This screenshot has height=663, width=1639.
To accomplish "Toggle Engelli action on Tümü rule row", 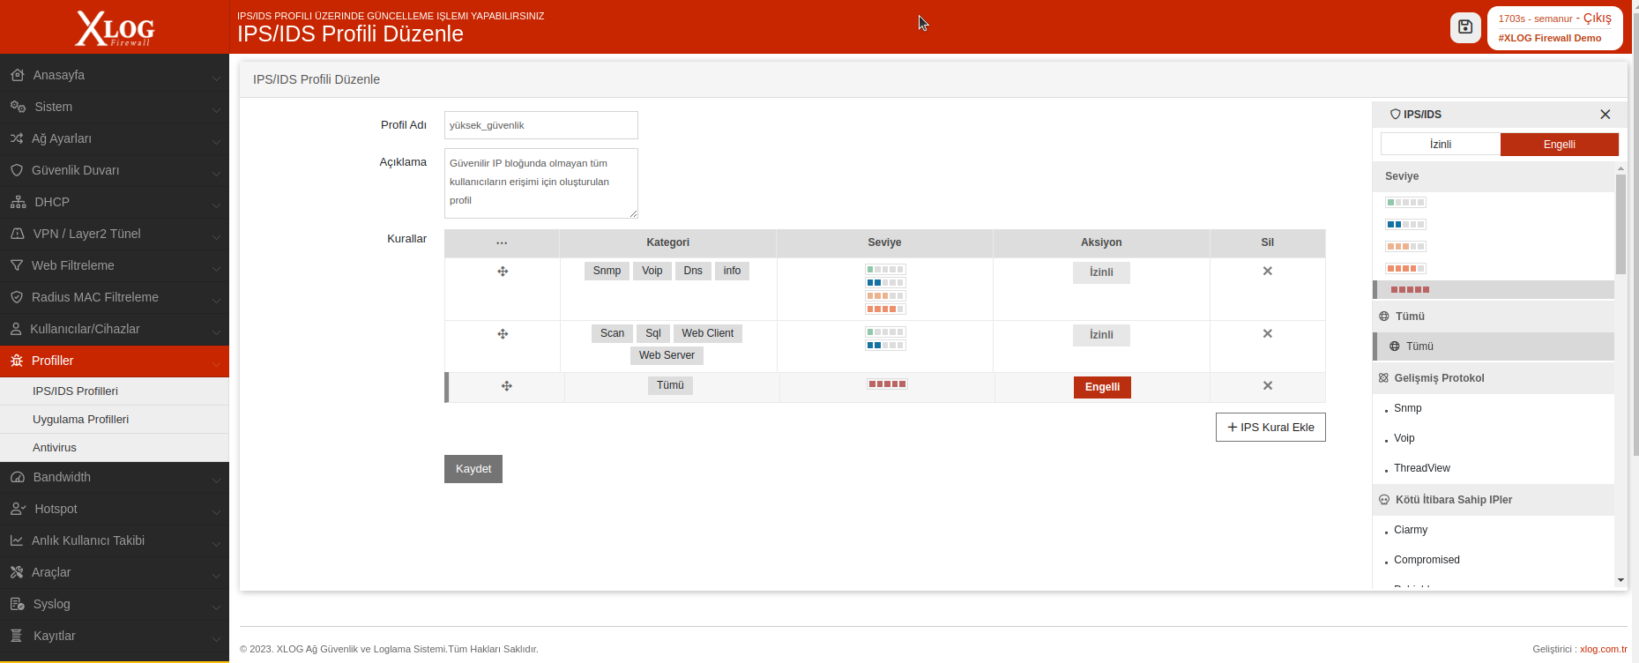I will tap(1102, 387).
